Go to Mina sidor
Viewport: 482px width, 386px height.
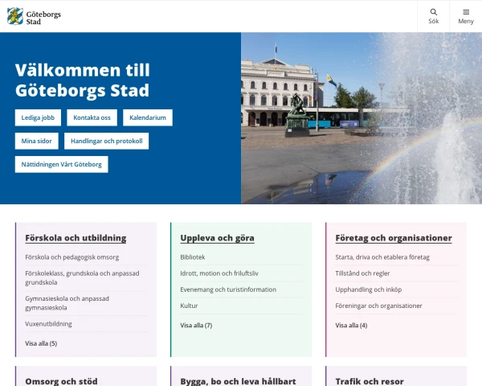click(x=37, y=141)
